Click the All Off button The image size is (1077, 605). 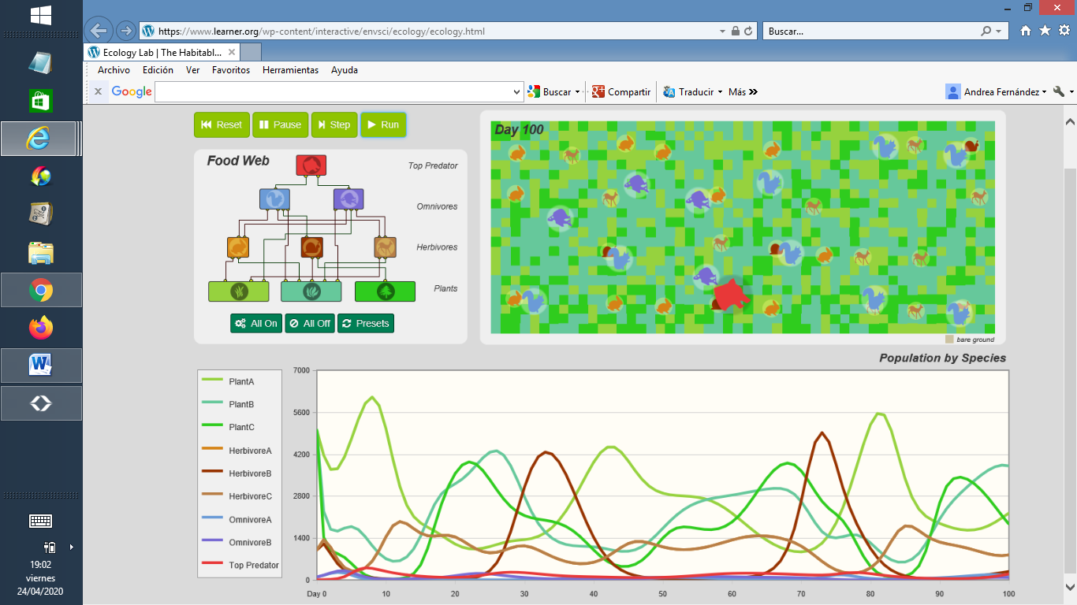(x=309, y=323)
